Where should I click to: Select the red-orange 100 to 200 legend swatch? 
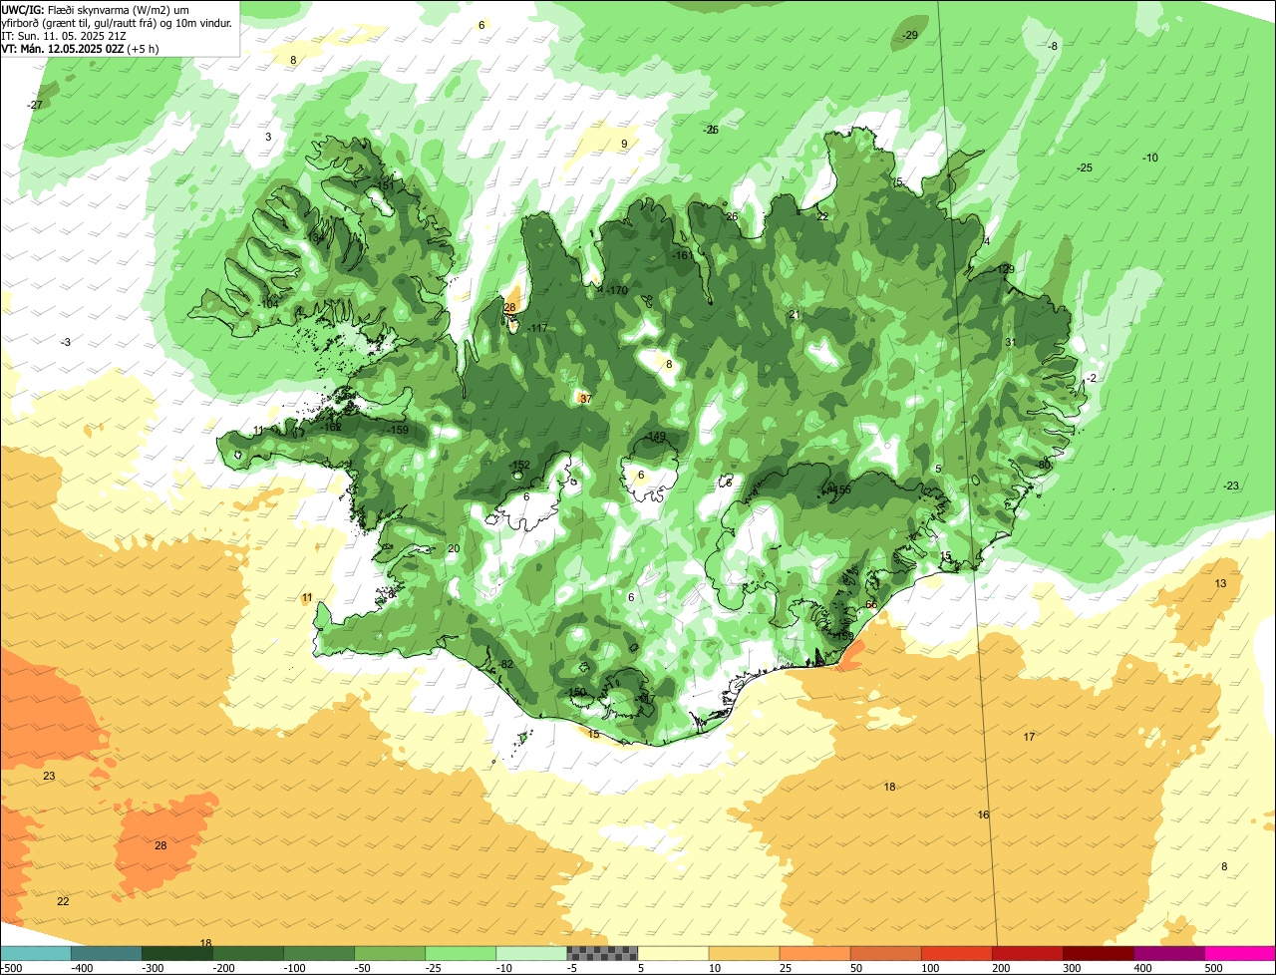(x=956, y=953)
